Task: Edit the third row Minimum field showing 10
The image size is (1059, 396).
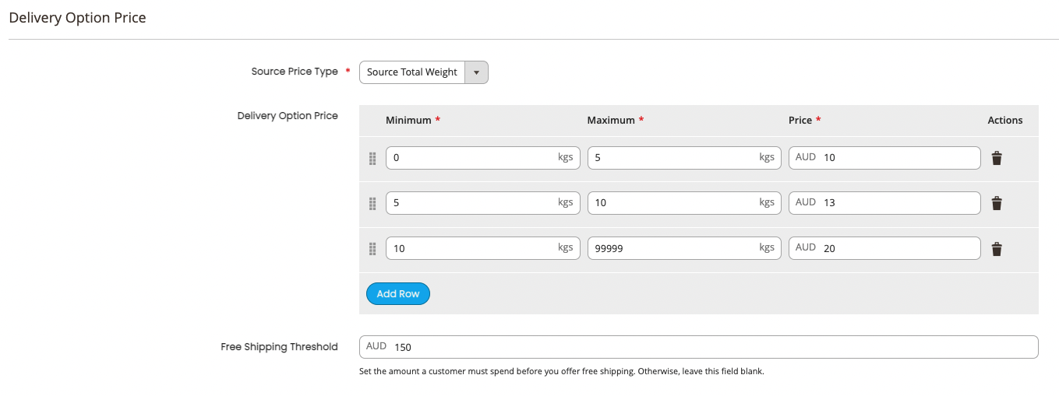Action: pyautogui.click(x=483, y=249)
